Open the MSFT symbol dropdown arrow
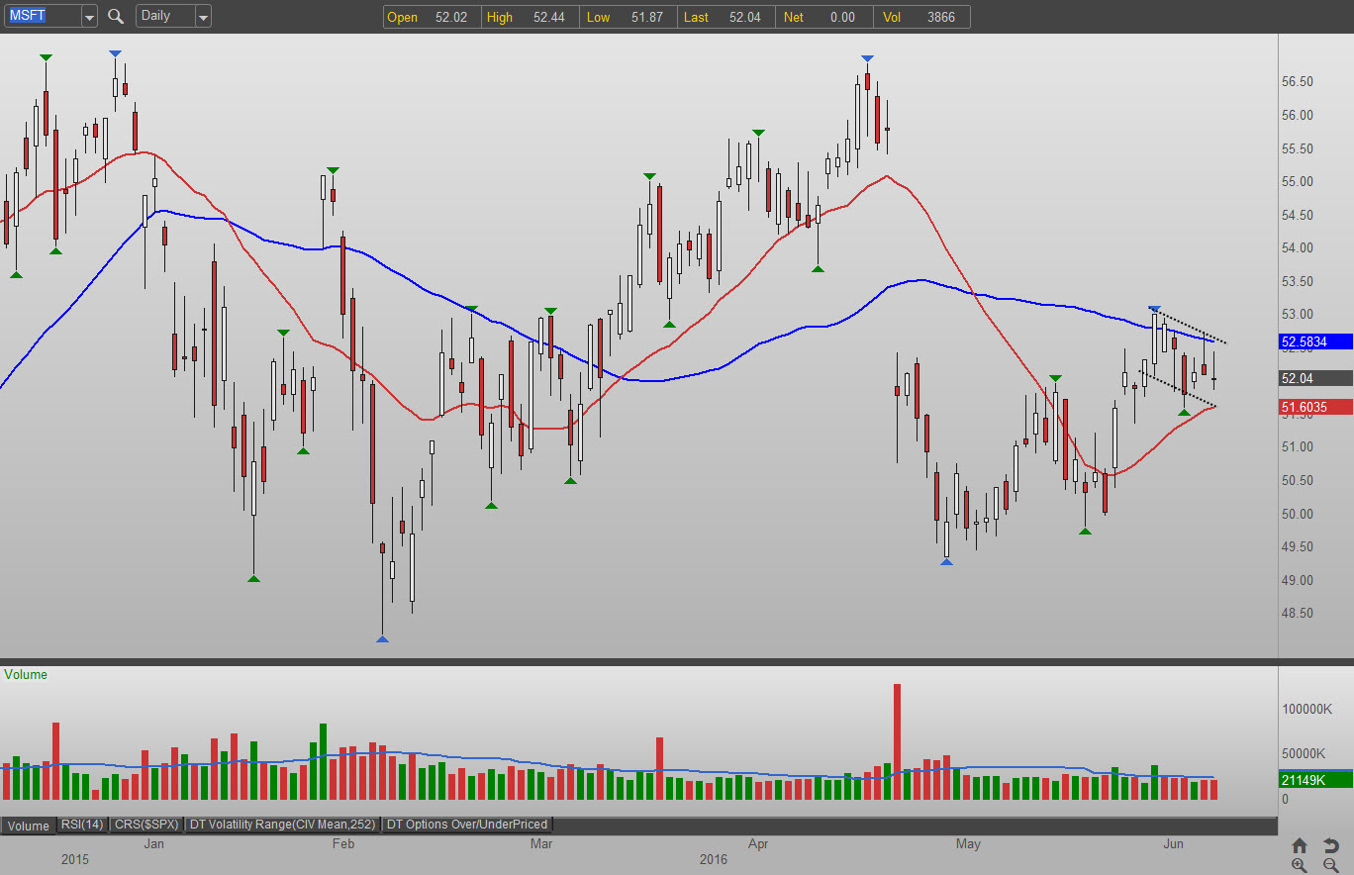The width and height of the screenshot is (1354, 875). click(x=89, y=17)
